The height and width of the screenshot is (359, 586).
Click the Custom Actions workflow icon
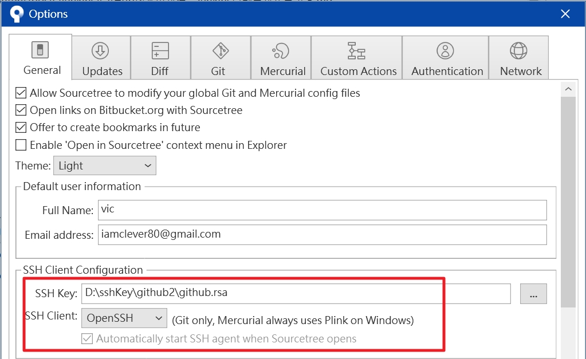point(356,51)
